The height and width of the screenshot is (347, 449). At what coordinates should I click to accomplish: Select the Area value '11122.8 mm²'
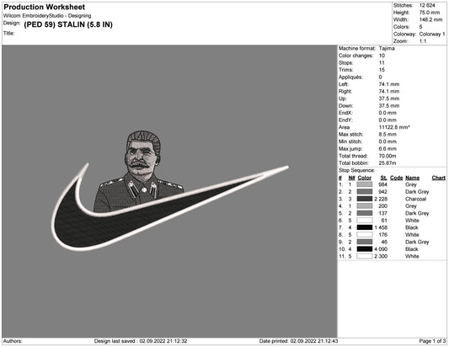click(394, 127)
